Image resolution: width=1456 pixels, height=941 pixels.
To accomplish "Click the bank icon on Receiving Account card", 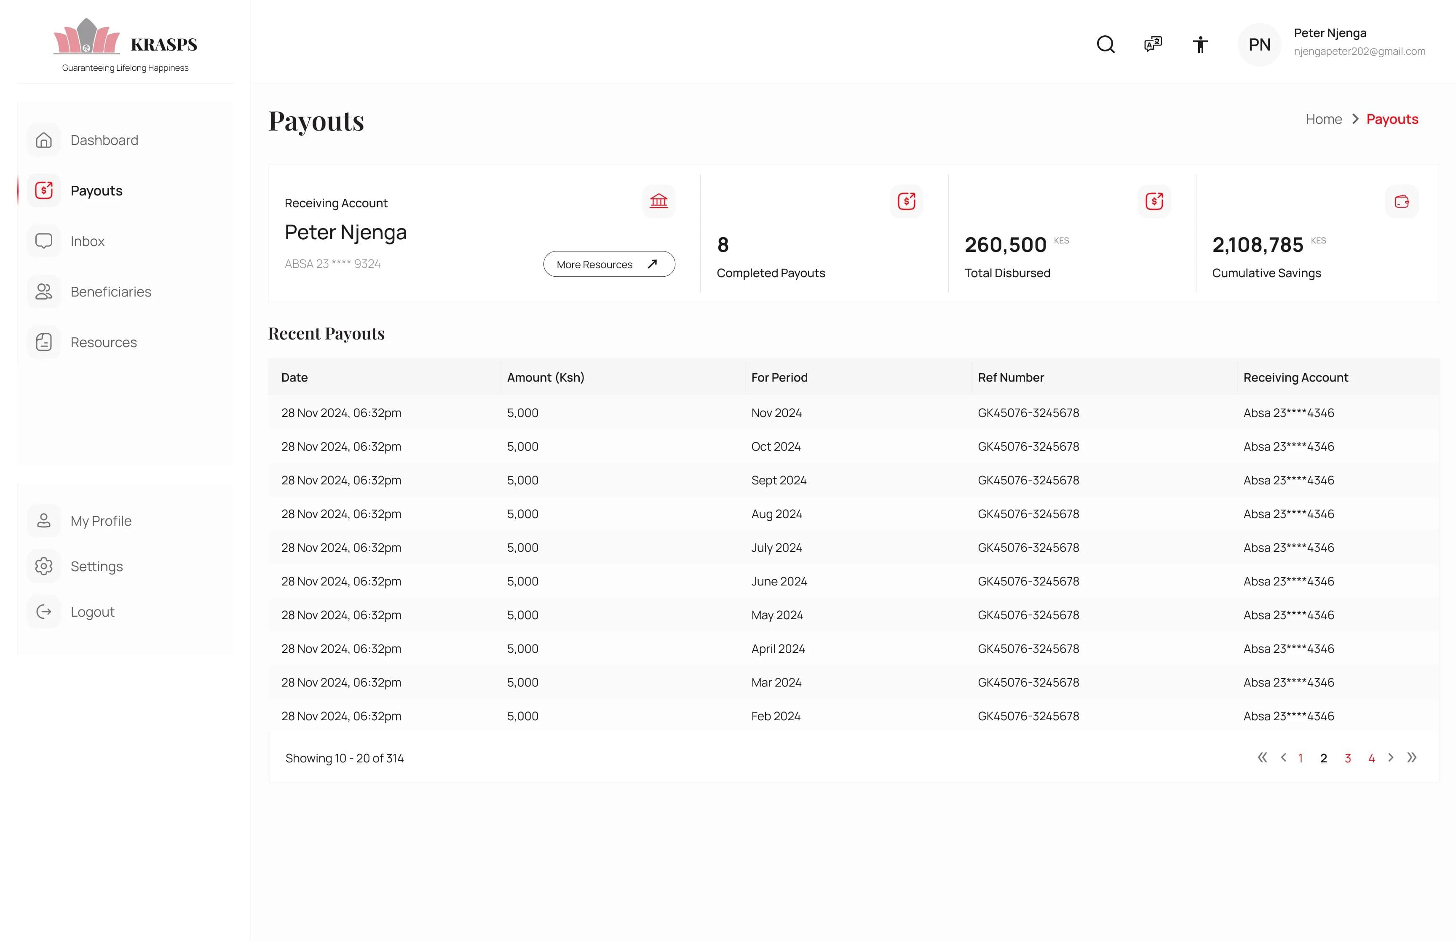I will [658, 201].
